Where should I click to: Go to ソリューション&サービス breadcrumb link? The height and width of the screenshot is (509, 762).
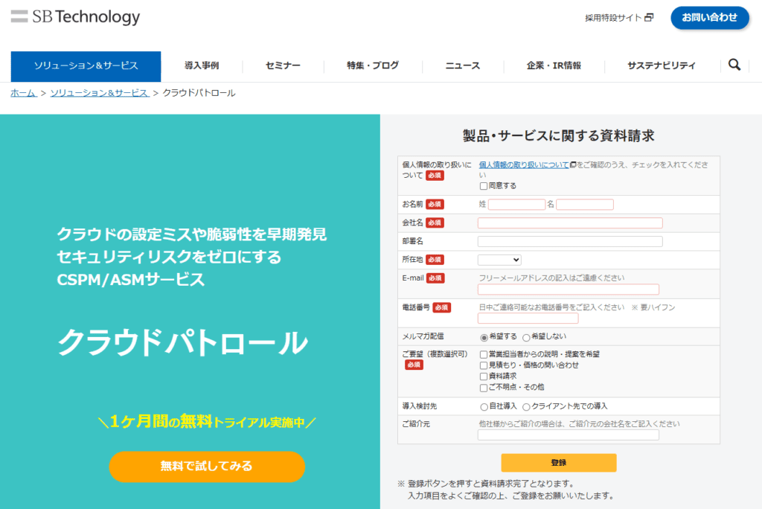pyautogui.click(x=99, y=93)
